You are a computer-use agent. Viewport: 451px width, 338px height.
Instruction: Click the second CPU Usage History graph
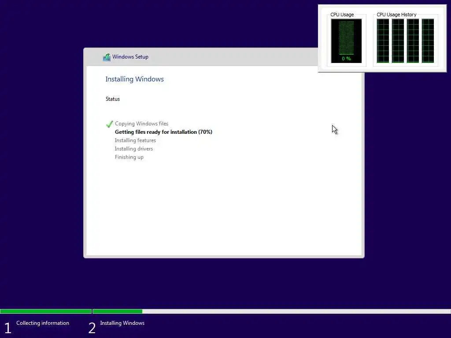click(398, 41)
